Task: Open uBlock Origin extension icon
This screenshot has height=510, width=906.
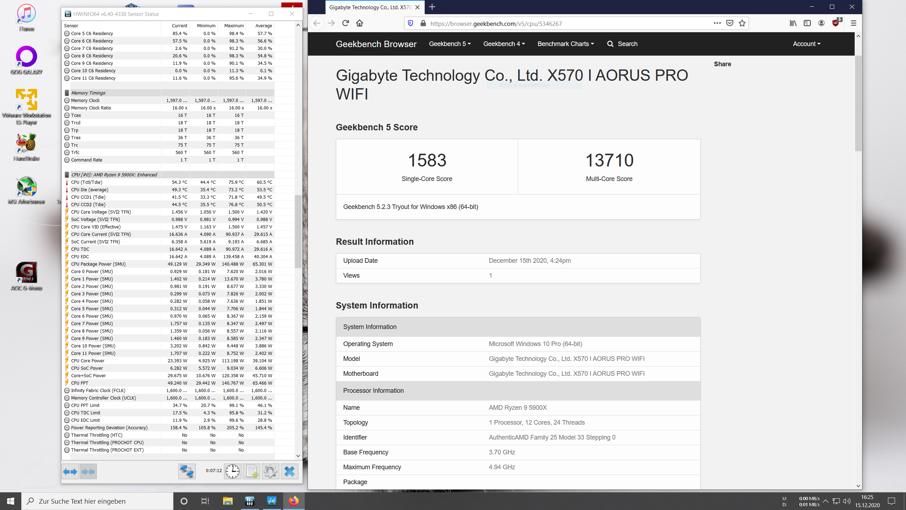Action: pos(836,23)
